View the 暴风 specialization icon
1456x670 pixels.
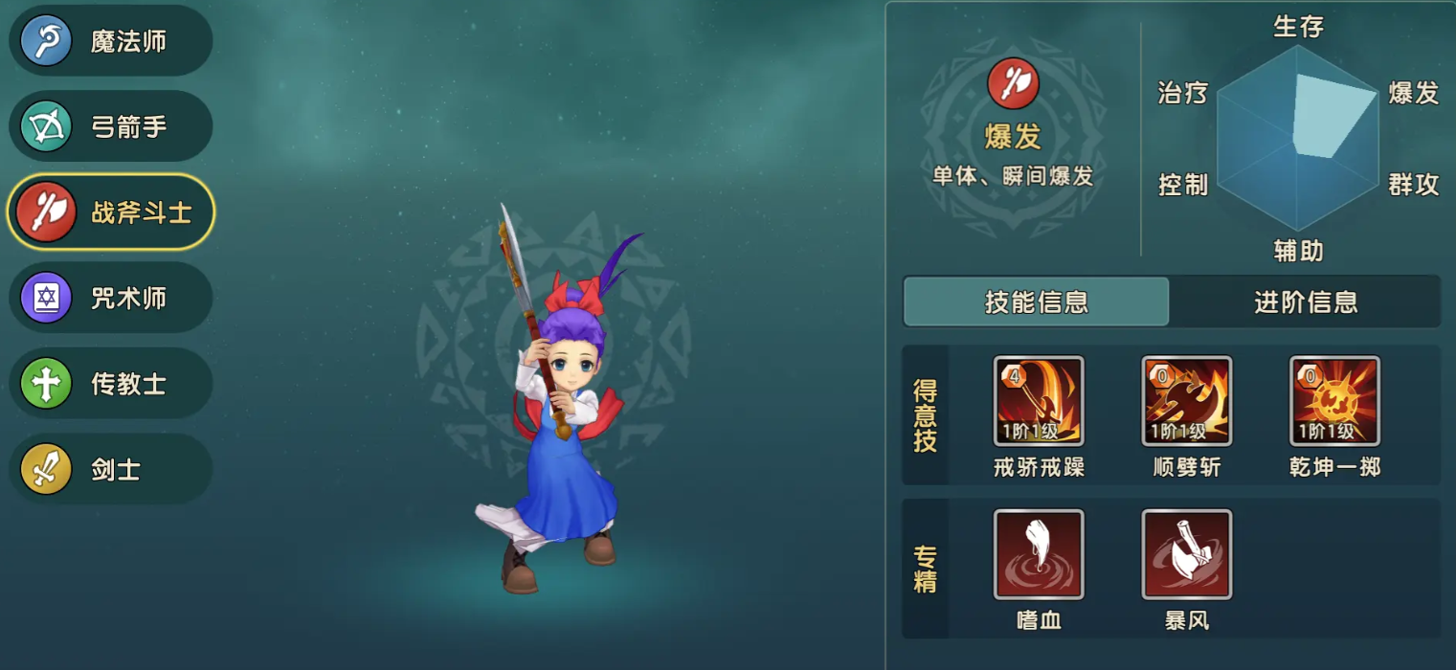1187,554
